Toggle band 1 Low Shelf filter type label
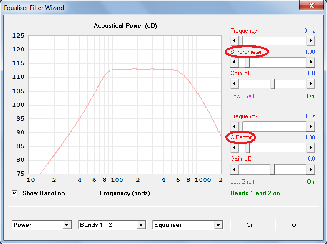Screen dimensions: 327x244 (242, 96)
